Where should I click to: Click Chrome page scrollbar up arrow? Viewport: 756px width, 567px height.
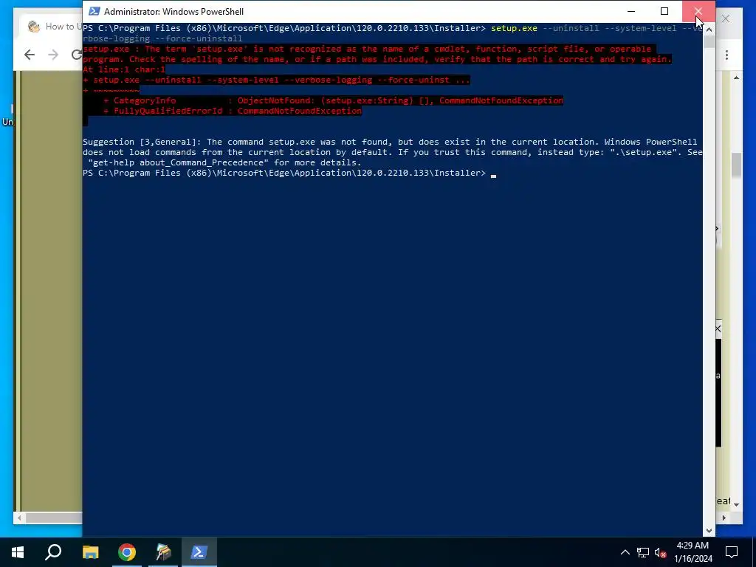736,77
